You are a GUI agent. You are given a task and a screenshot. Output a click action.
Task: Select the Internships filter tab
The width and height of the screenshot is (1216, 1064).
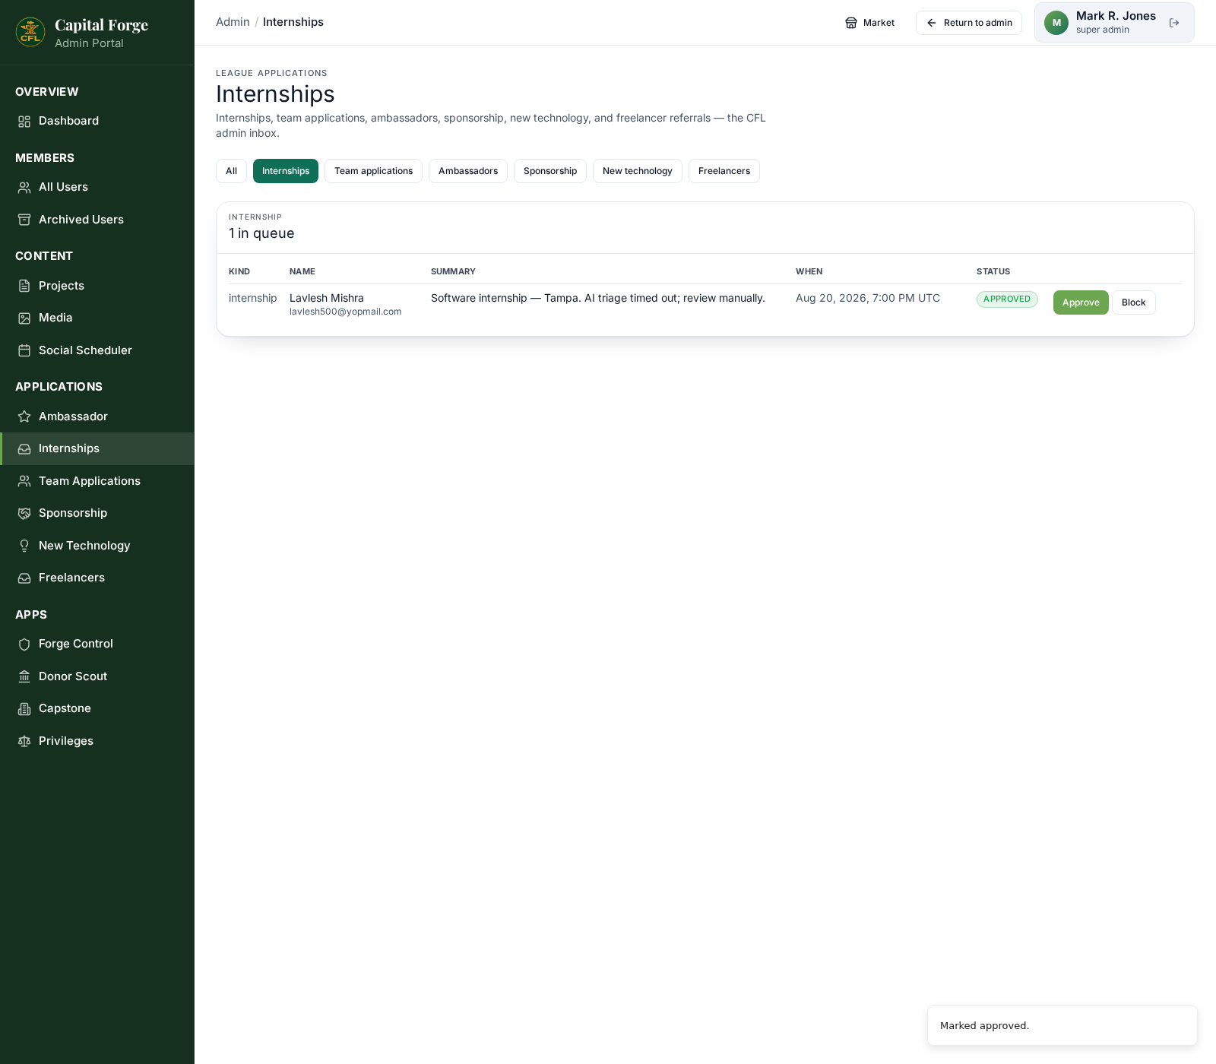click(x=286, y=171)
